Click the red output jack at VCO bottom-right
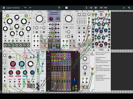 click(x=74, y=46)
